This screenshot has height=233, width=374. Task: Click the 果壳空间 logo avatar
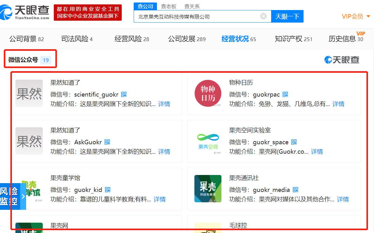pyautogui.click(x=208, y=141)
